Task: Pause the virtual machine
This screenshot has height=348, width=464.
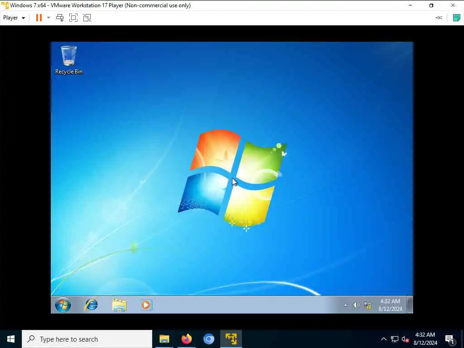Action: (39, 18)
